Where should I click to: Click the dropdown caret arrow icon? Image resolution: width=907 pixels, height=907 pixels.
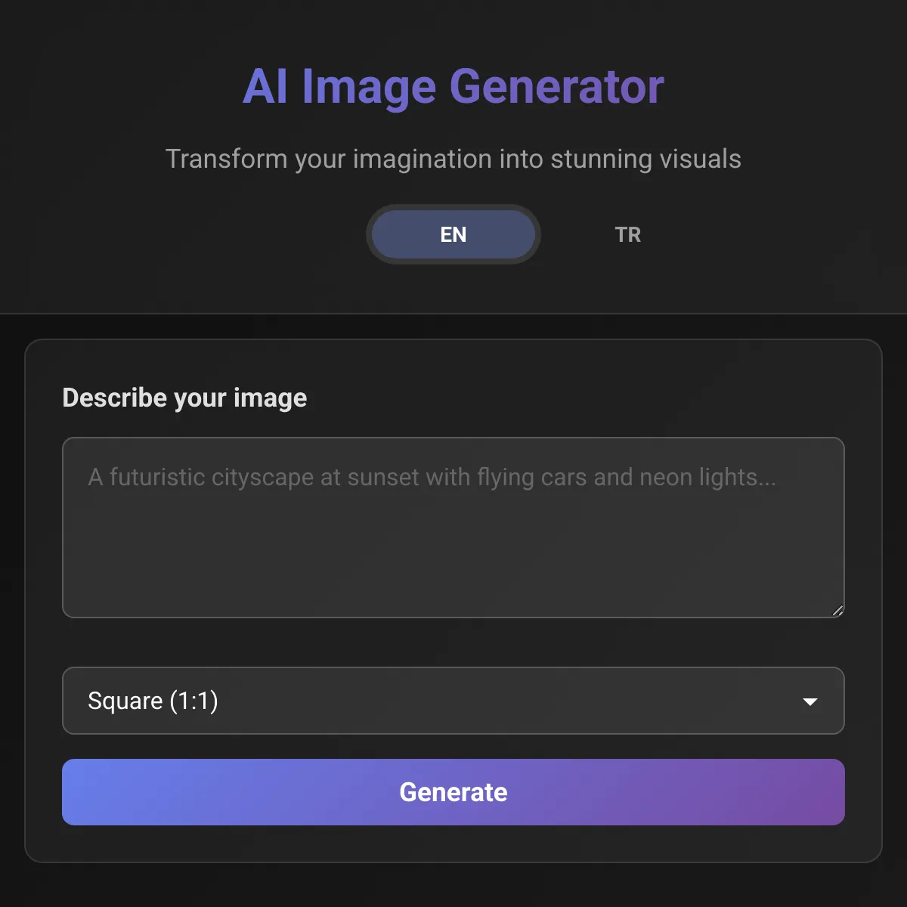[x=810, y=701]
